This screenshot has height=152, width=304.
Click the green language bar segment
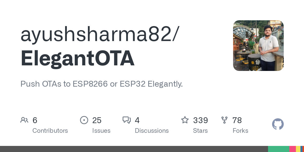279,149
